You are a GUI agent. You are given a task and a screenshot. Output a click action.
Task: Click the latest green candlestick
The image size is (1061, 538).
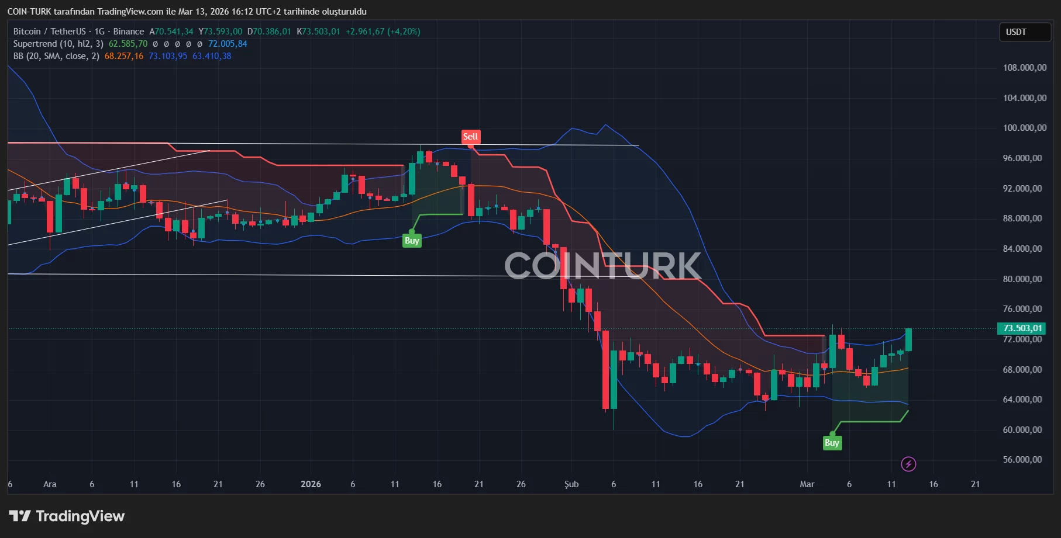click(x=908, y=339)
